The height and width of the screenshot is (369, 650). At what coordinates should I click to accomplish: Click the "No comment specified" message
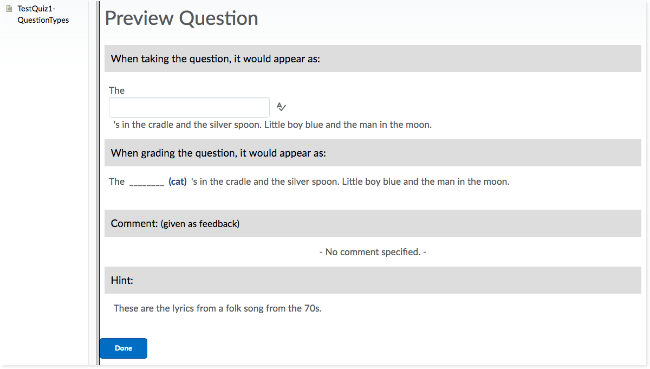point(373,252)
